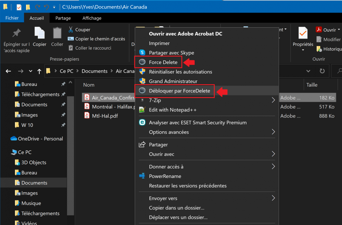Click the Force Delete menu entry
This screenshot has height=225, width=342.
point(163,62)
